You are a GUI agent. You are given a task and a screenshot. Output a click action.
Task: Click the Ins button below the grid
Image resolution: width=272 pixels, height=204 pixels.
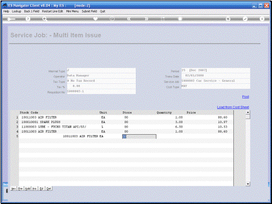35,188
